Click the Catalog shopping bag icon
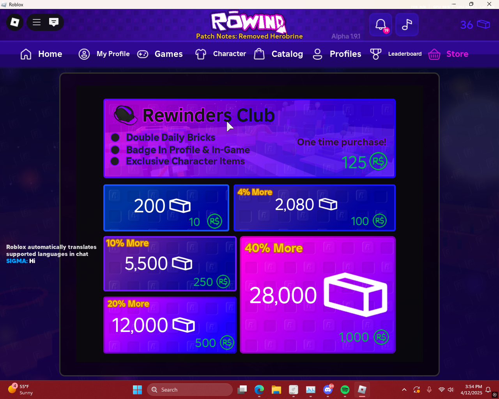 click(x=259, y=54)
